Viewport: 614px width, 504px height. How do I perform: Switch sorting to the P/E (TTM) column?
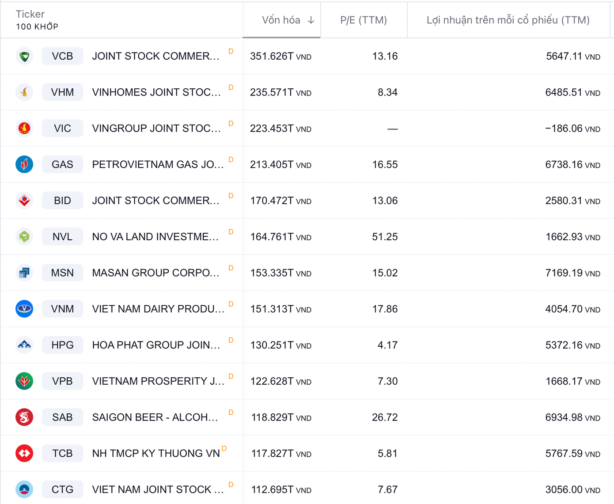pyautogui.click(x=363, y=20)
